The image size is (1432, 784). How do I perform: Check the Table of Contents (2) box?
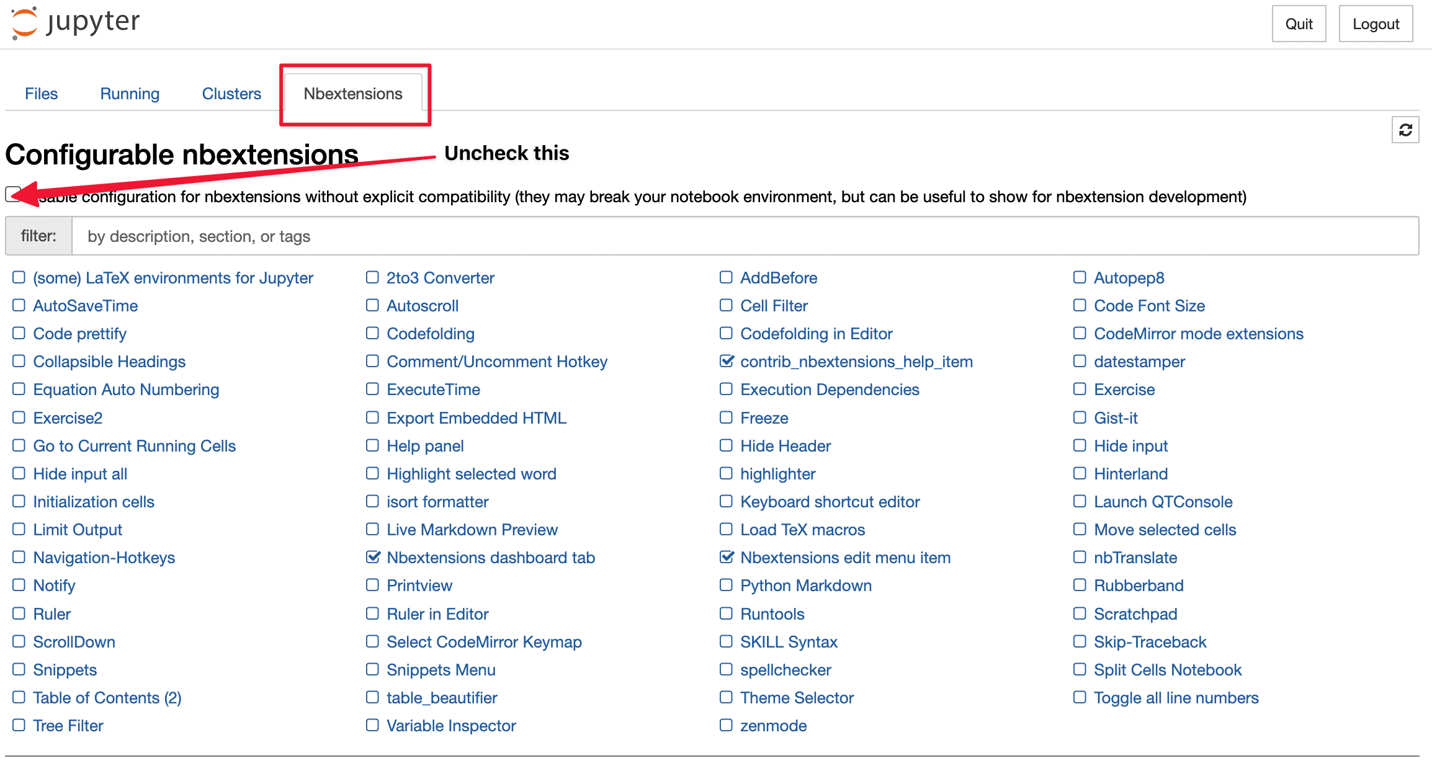pyautogui.click(x=19, y=697)
